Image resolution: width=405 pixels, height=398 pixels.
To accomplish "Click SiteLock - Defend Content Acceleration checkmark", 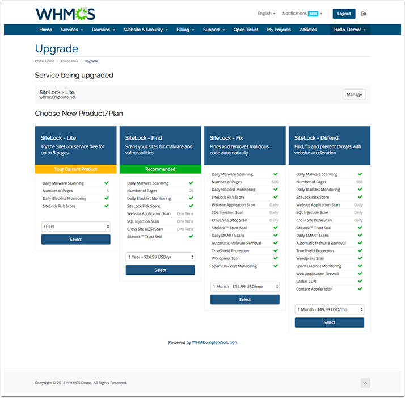I will coord(360,289).
